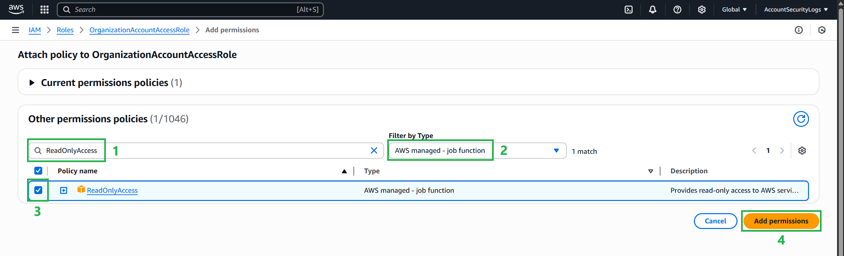The height and width of the screenshot is (256, 844).
Task: Toggle the select-all policies checkbox
Action: (x=38, y=171)
